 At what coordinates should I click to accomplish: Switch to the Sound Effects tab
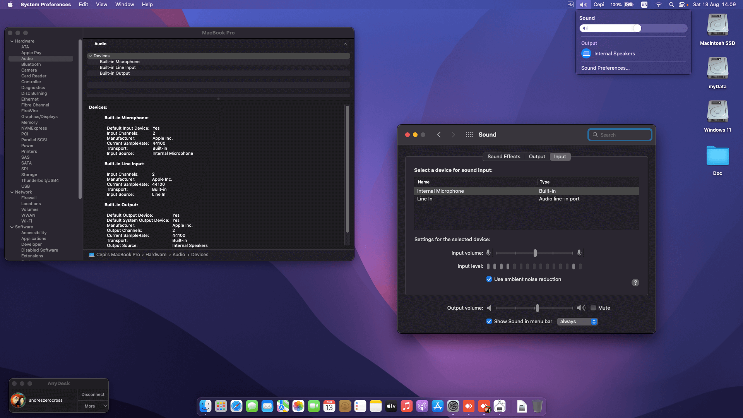pos(503,156)
